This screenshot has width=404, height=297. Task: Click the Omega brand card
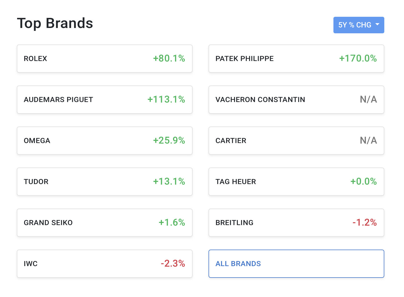pyautogui.click(x=104, y=141)
